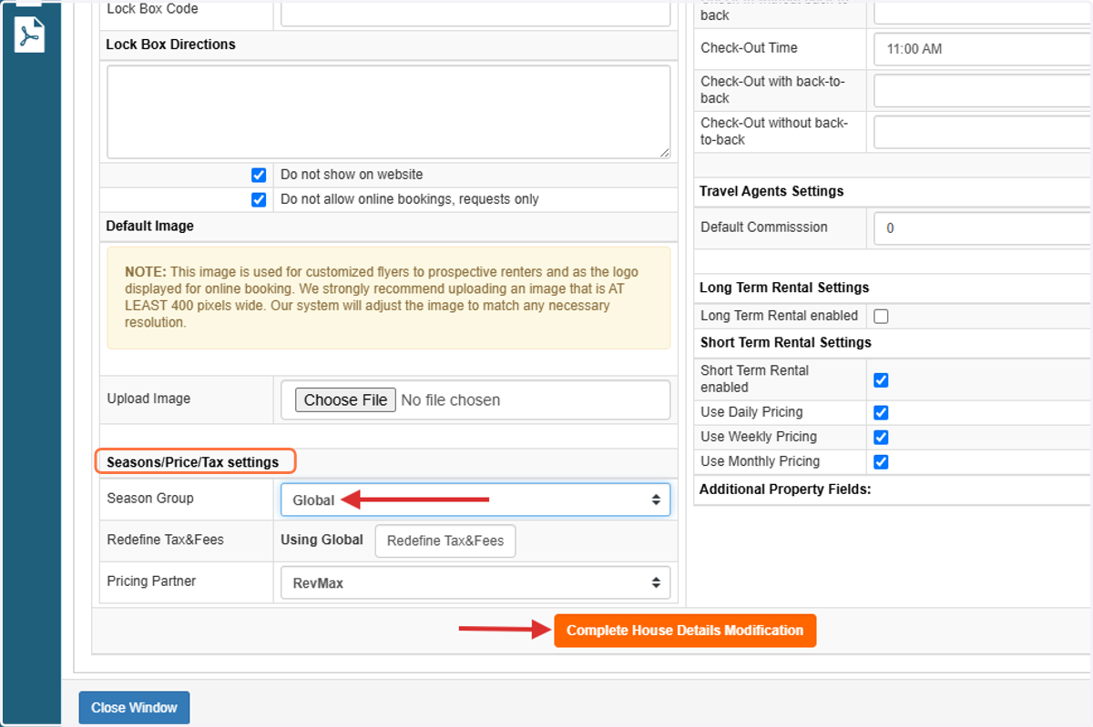Click the Additional Property Fields heading
Screen dimensions: 1093x727
[785, 490]
